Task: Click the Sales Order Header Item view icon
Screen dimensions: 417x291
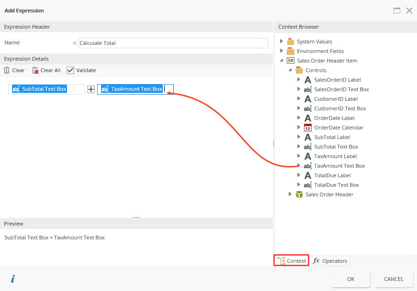Action: tap(291, 61)
